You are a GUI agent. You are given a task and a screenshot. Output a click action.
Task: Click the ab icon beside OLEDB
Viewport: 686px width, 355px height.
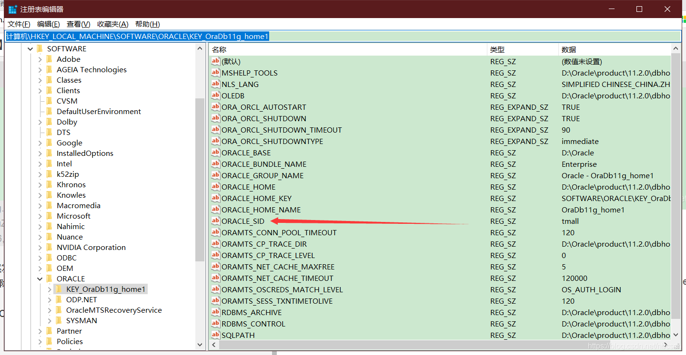[x=216, y=96]
